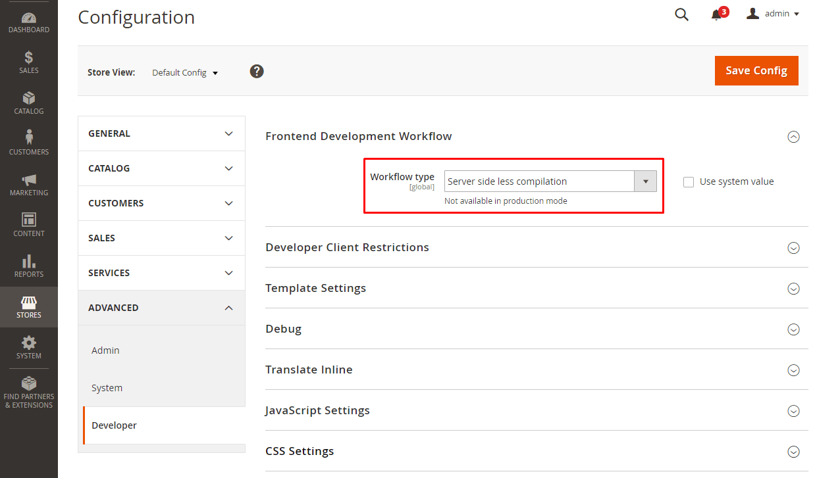Open the Workflow type dropdown
This screenshot has width=815, height=478.
[x=645, y=181]
